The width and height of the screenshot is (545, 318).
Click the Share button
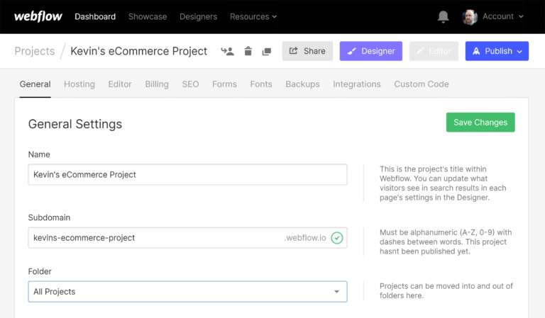click(x=307, y=51)
